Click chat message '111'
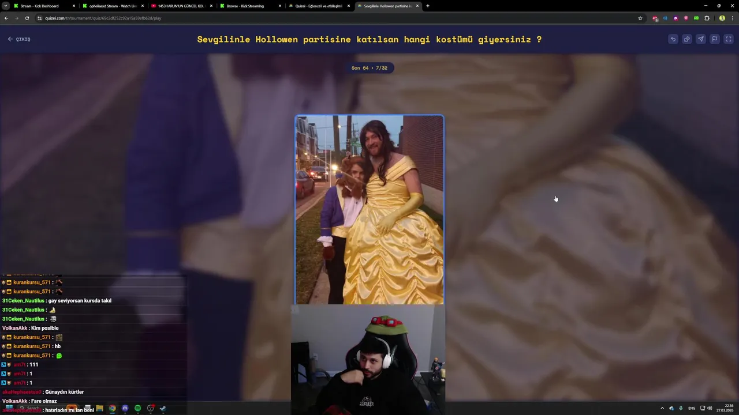Image resolution: width=739 pixels, height=415 pixels. pos(33,365)
